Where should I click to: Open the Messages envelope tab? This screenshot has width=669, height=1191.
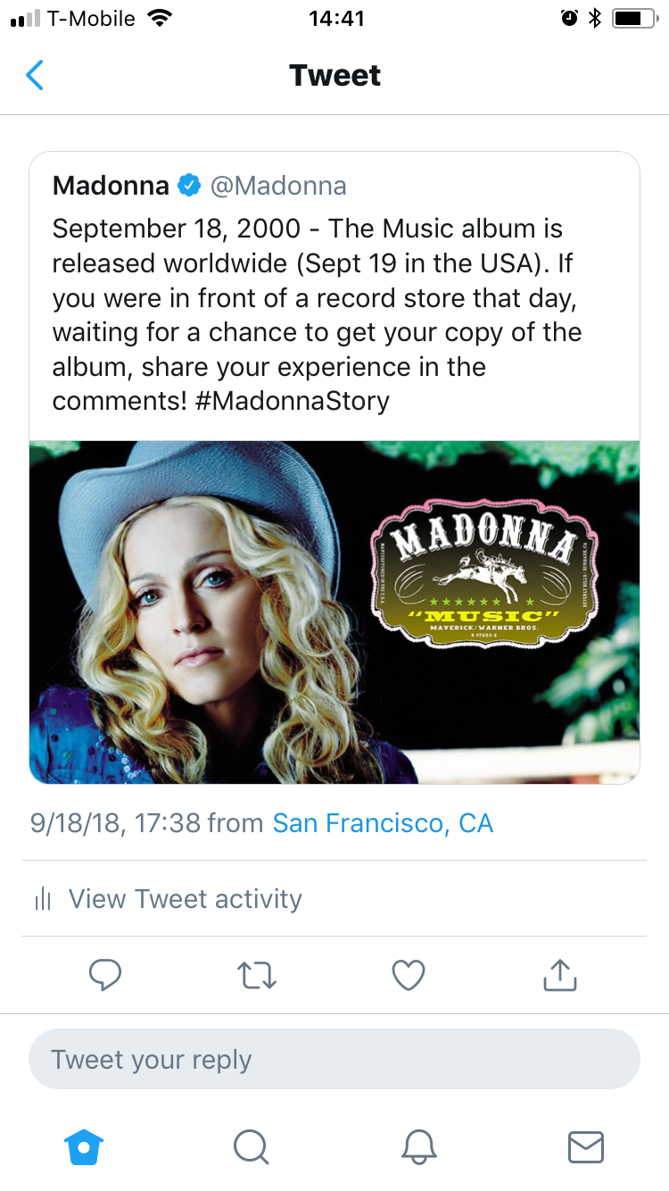coord(586,1146)
